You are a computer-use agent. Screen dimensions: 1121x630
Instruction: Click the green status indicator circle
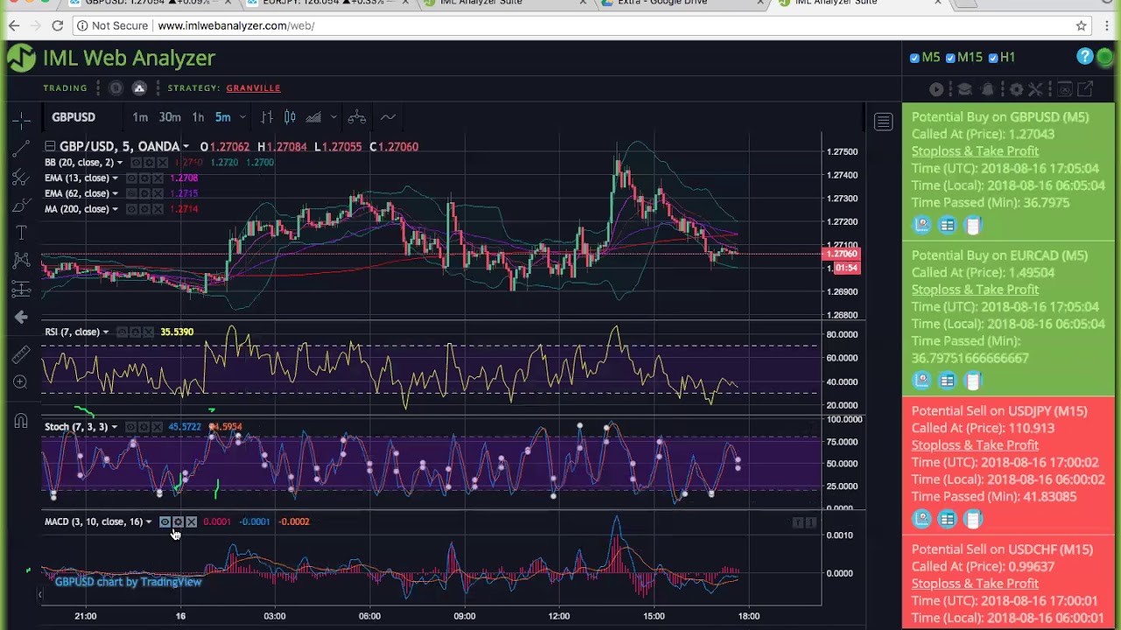tap(1105, 58)
